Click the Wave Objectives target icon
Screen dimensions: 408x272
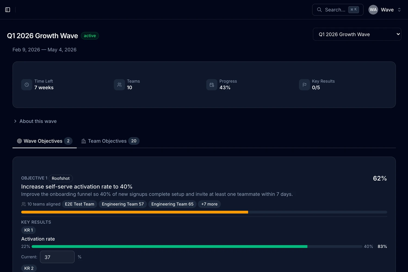pos(19,141)
